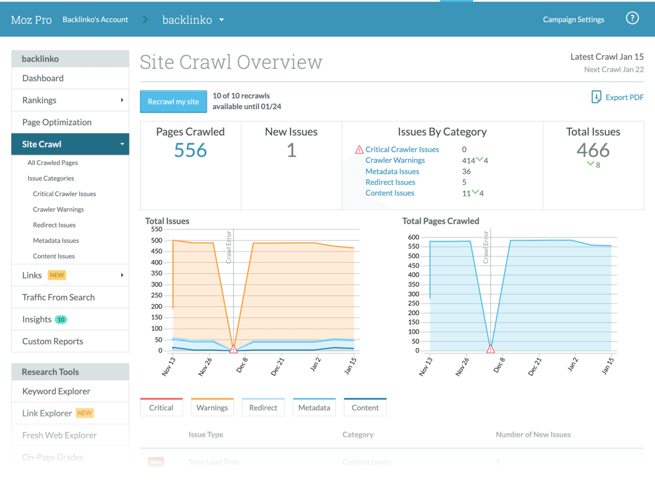Screen dimensions: 655x487
Task: Select Content Issues sidebar item
Action: point(54,256)
